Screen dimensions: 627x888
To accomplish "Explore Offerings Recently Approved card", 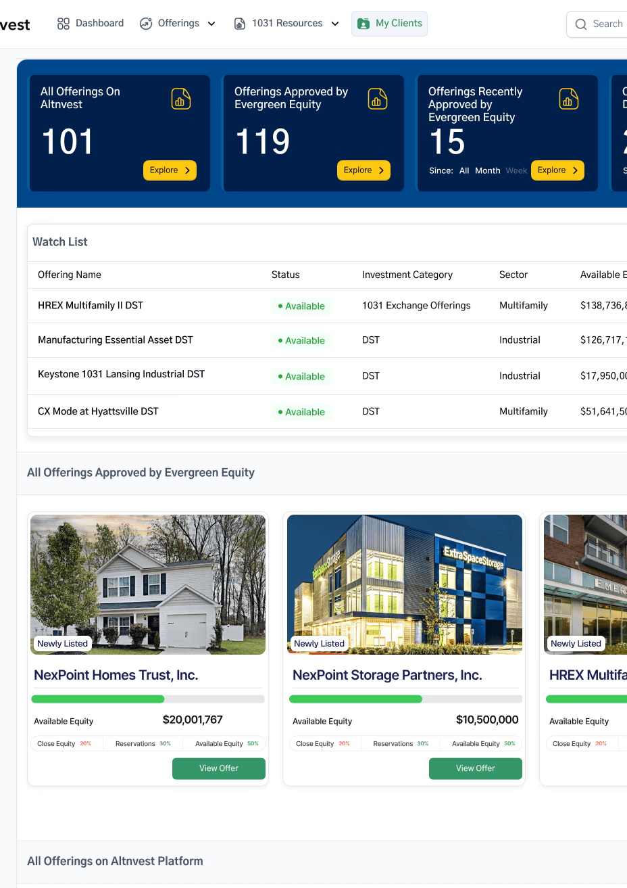I will pos(557,170).
